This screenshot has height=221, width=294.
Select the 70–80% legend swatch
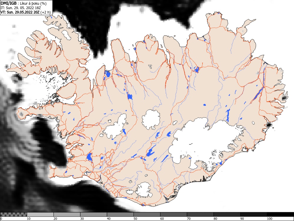pyautogui.click(x=200, y=215)
